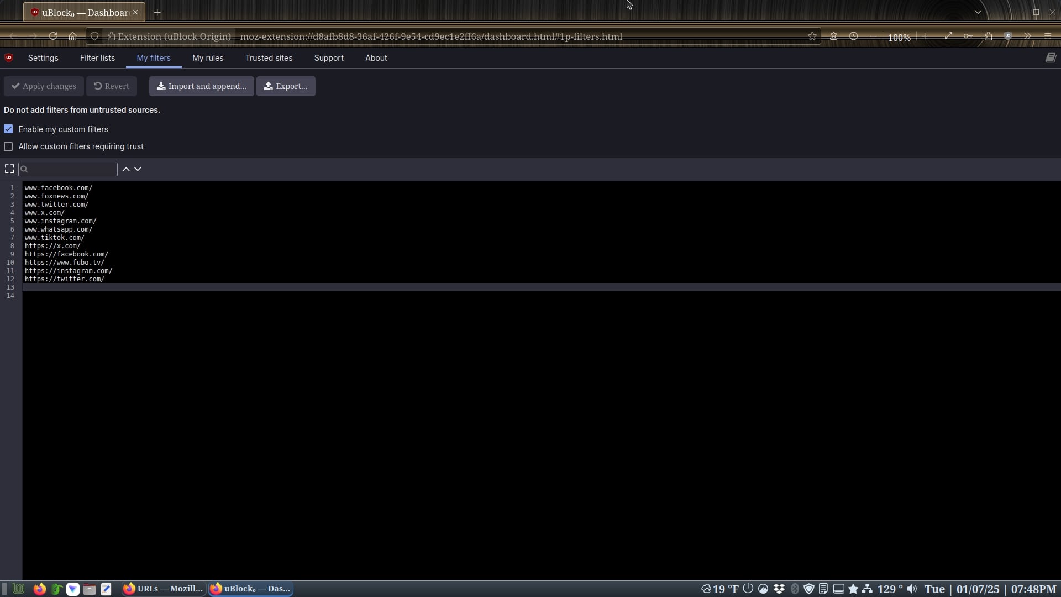The height and width of the screenshot is (597, 1061).
Task: Switch to the Filter lists tab
Action: point(97,58)
